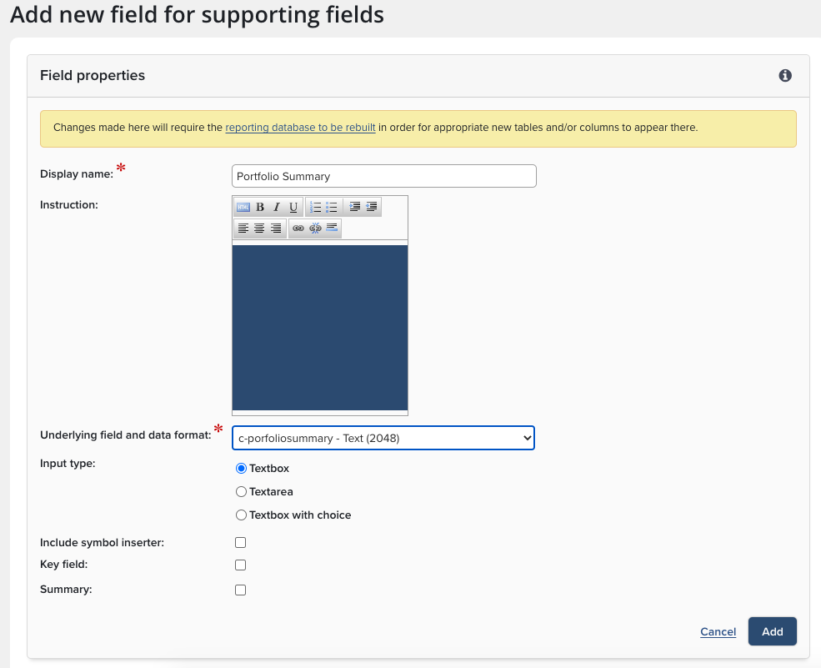Toggle bold formatting in Instruction editor
Viewport: 821px width, 668px height.
[260, 207]
